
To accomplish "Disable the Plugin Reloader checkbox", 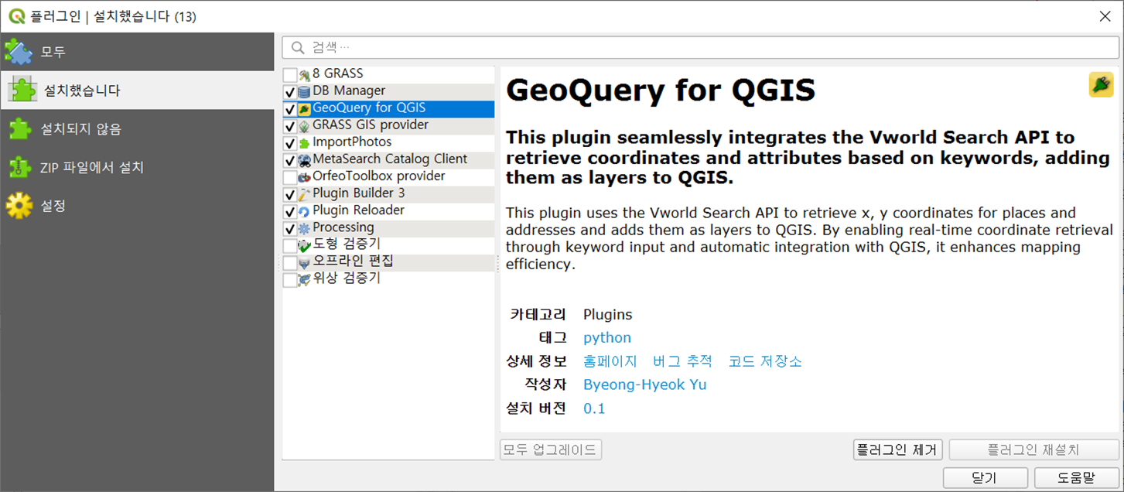I will [290, 211].
